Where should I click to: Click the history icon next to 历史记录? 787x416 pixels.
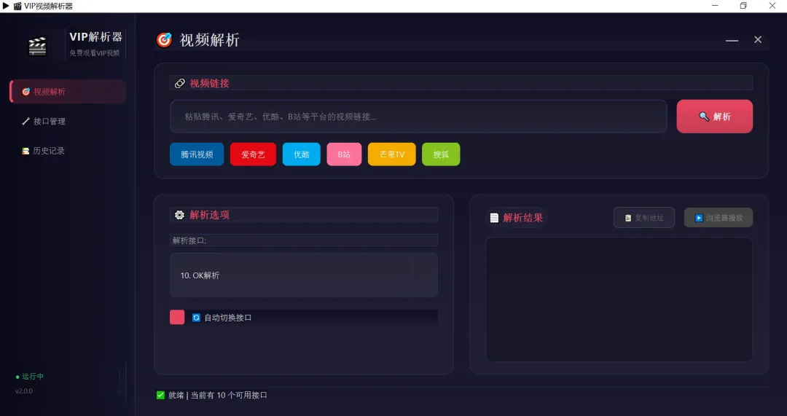pos(26,151)
